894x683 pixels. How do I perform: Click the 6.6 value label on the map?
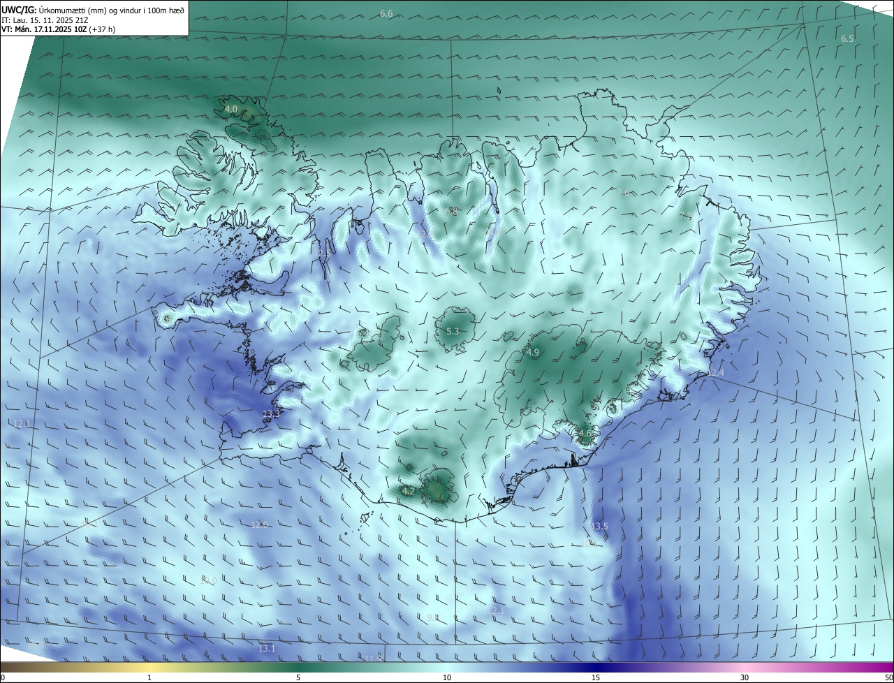386,14
